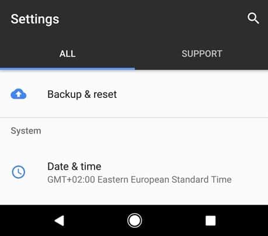Tap the white arrow inside the cloud icon
This screenshot has width=268, height=236.
(x=19, y=94)
